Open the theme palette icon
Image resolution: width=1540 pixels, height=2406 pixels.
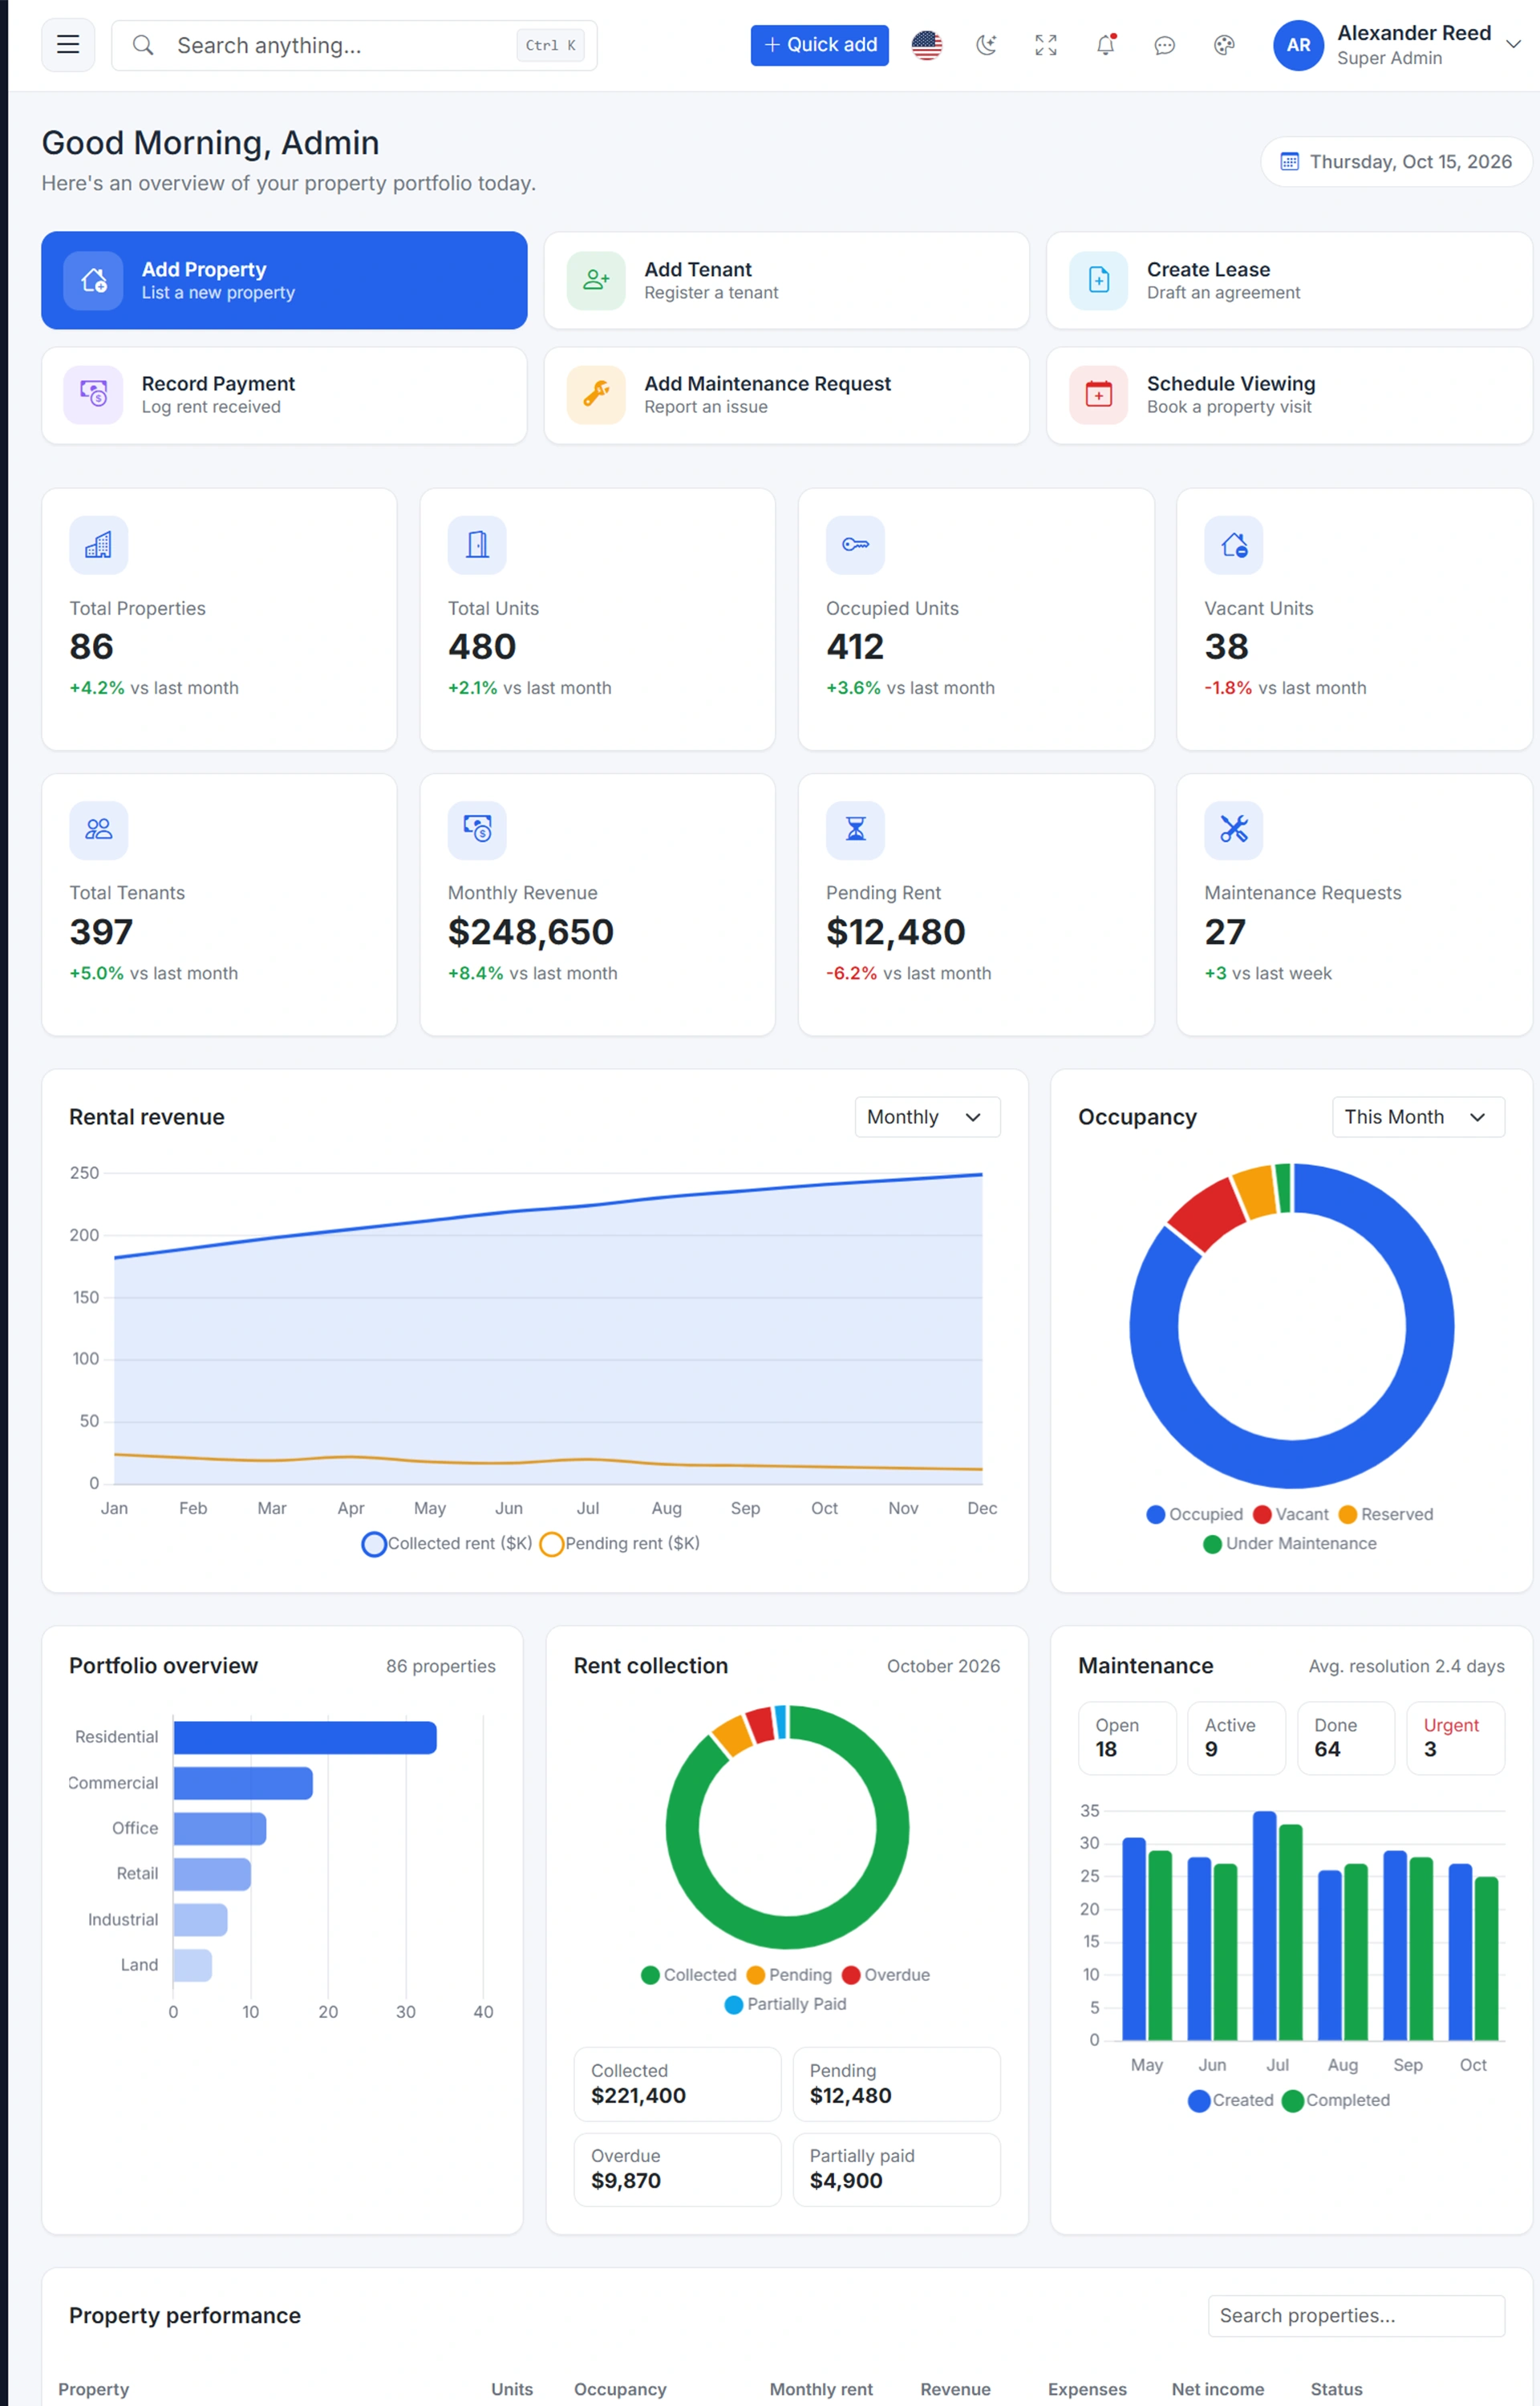click(x=1224, y=45)
